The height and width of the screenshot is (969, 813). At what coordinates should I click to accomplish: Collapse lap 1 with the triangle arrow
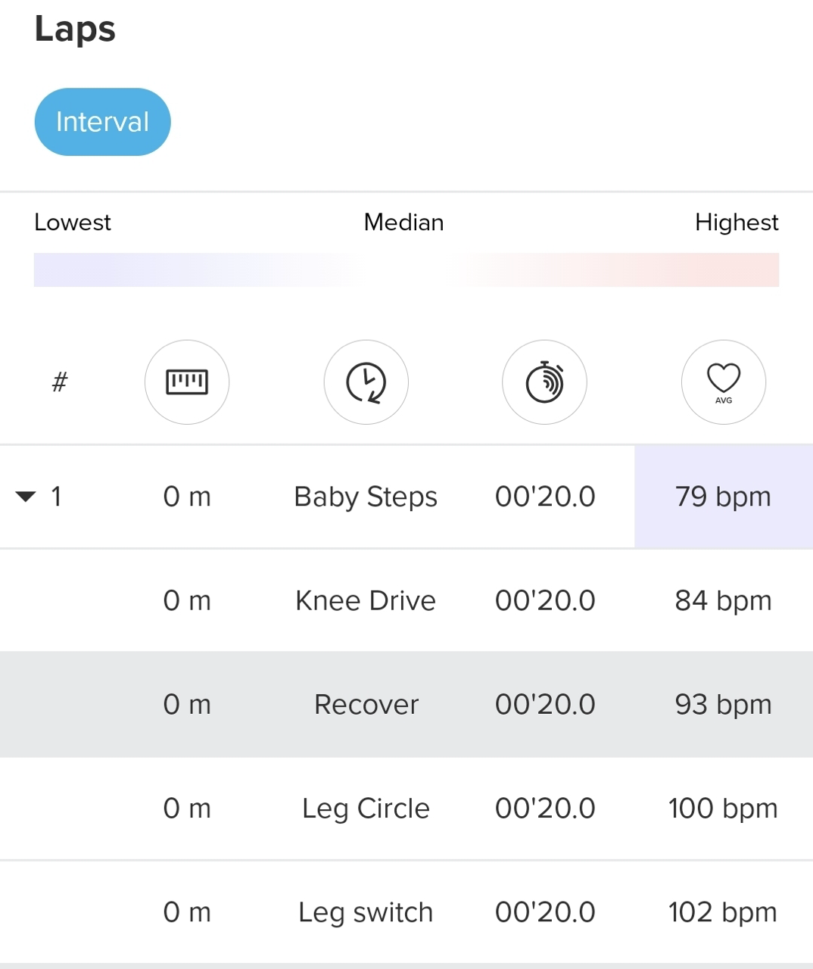(x=26, y=497)
